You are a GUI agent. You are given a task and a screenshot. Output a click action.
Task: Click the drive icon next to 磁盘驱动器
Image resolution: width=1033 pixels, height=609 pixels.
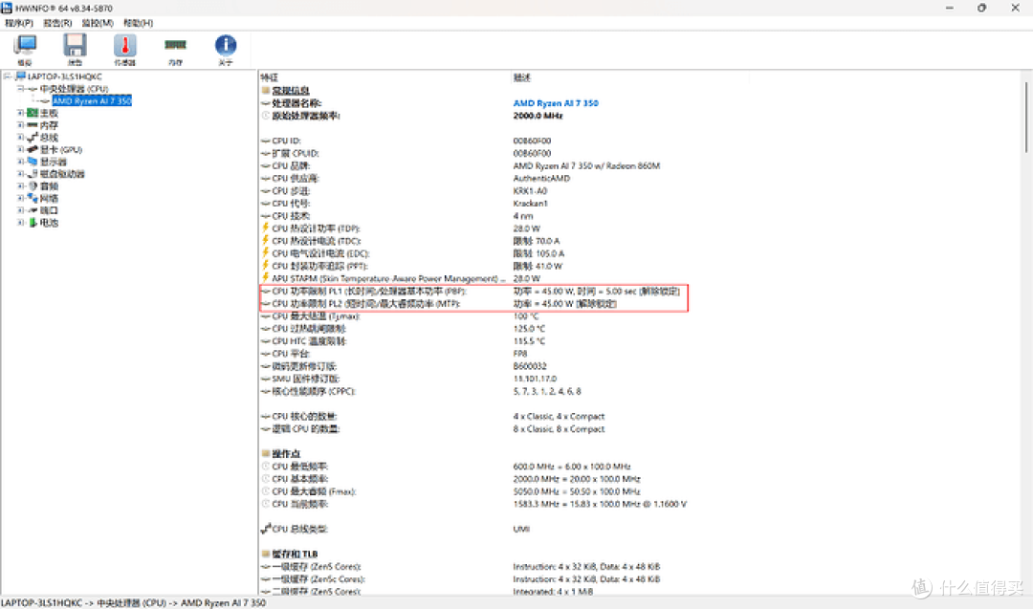33,174
